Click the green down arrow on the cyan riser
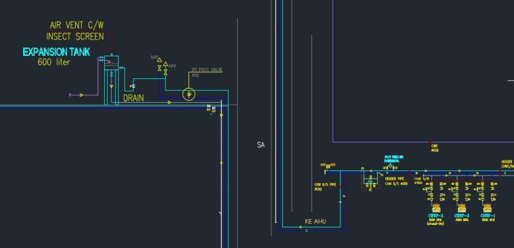The height and width of the screenshot is (248, 514). [x=341, y=202]
